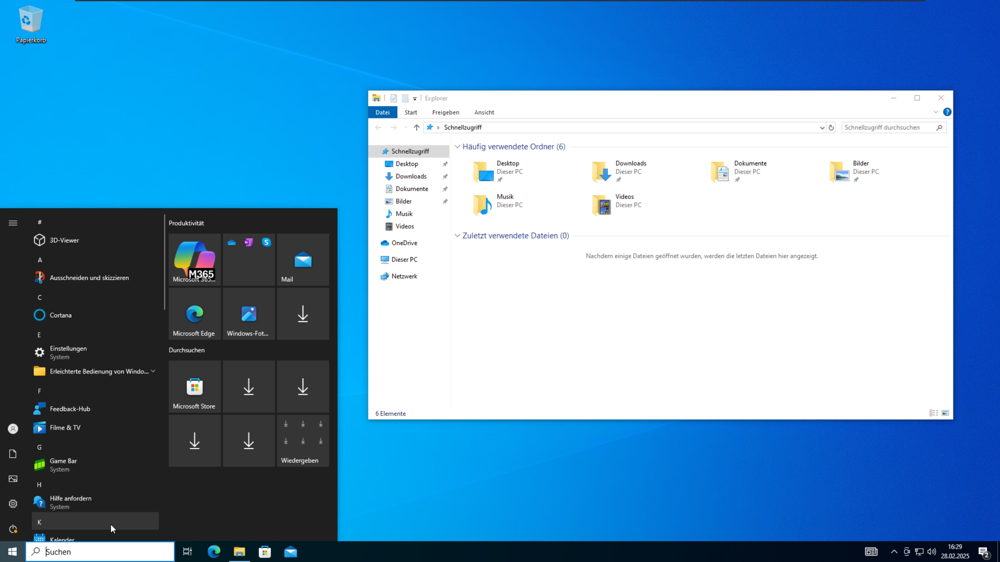Image resolution: width=1000 pixels, height=562 pixels.
Task: Toggle the Start menu hamburger expand button
Action: point(13,223)
